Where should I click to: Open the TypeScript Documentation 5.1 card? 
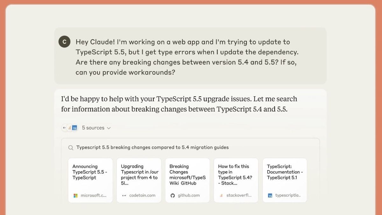(x=285, y=180)
